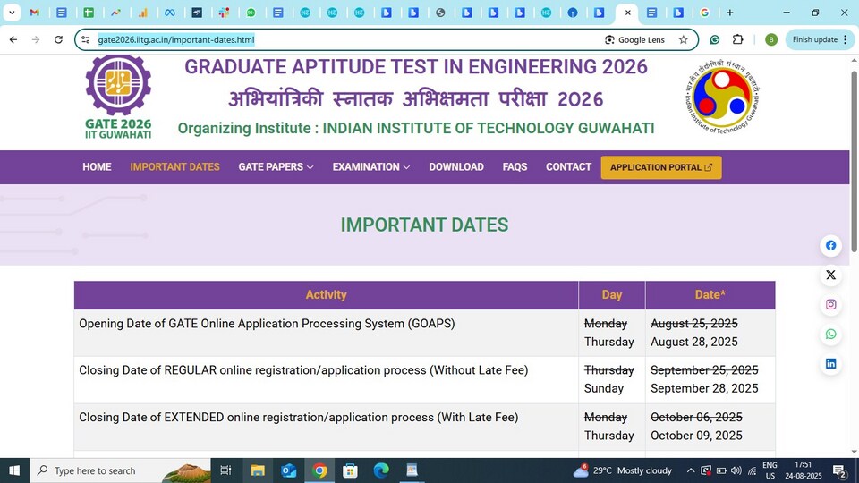Select the Closing Date of EXTENDED registration text
This screenshot has height=483, width=859.
pyautogui.click(x=299, y=418)
